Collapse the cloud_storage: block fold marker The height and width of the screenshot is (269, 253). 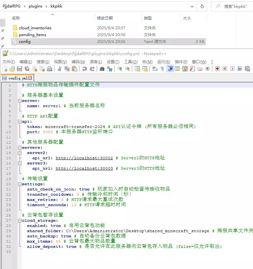[x=20, y=220]
